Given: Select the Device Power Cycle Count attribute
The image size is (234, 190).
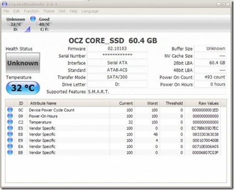Looking at the screenshot, I should tap(52, 110).
